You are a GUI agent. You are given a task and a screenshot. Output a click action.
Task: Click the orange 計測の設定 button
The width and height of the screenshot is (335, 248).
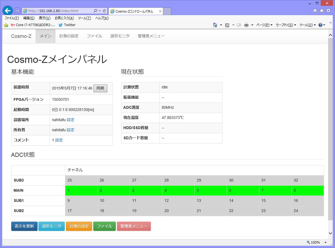click(x=79, y=226)
